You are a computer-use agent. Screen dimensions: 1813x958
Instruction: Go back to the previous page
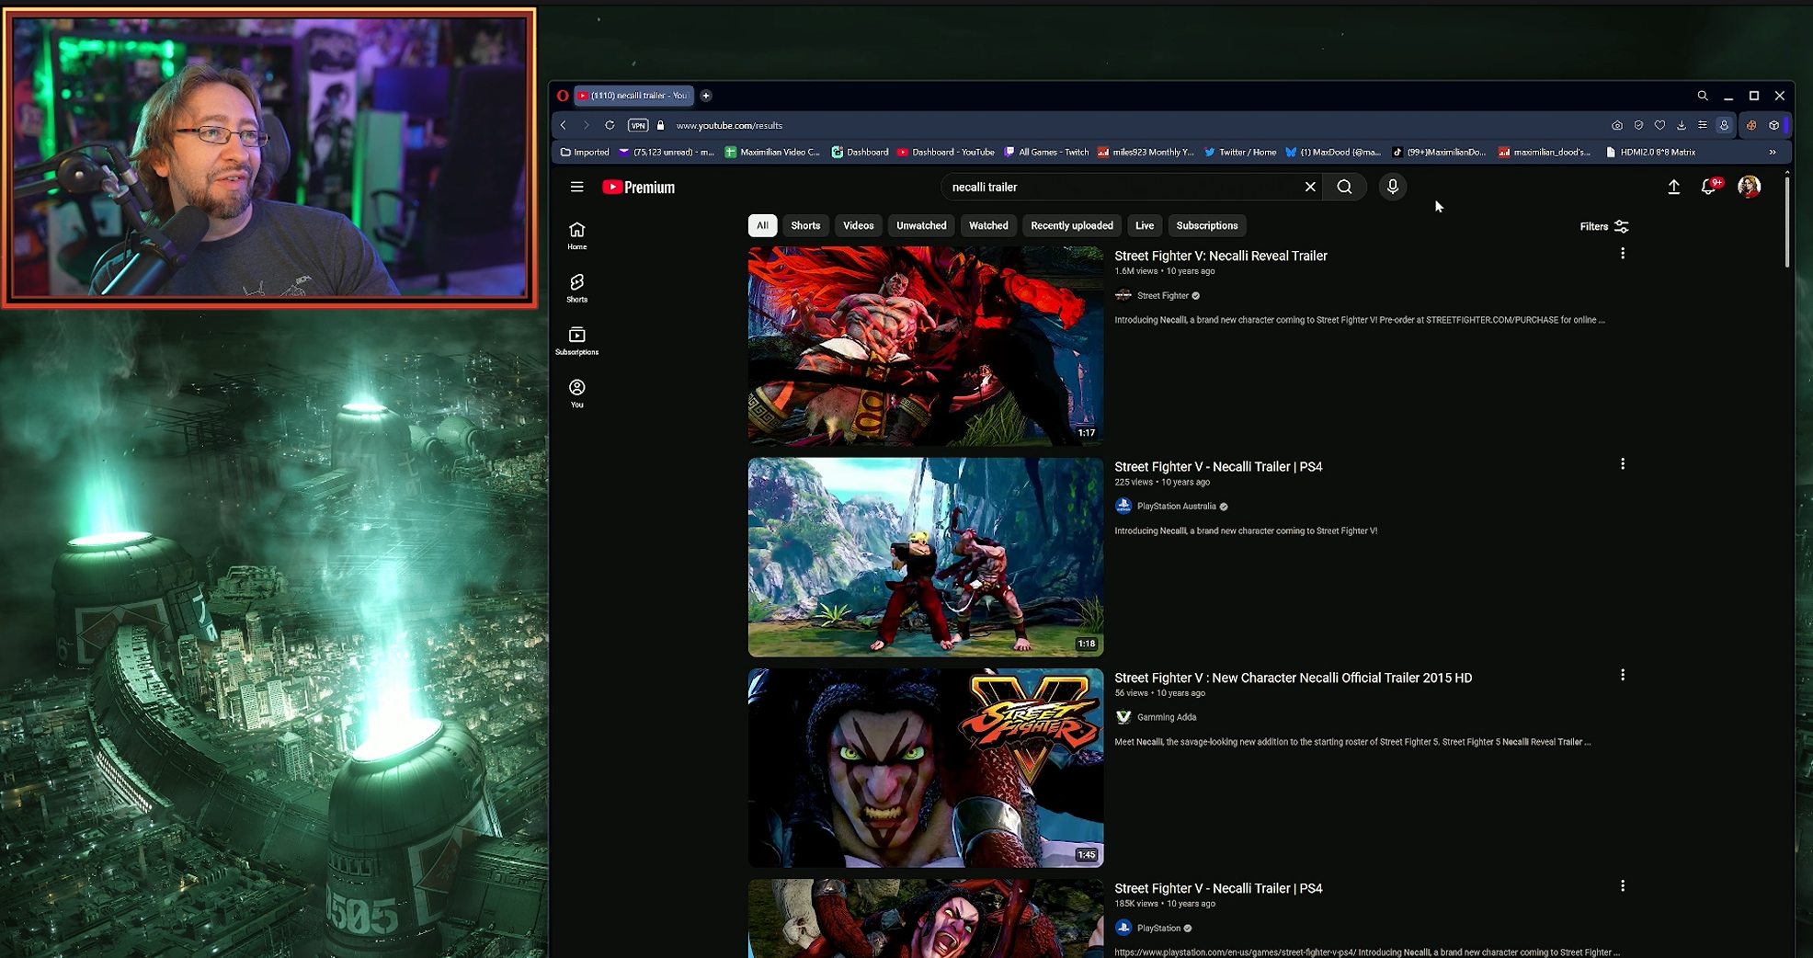click(564, 125)
